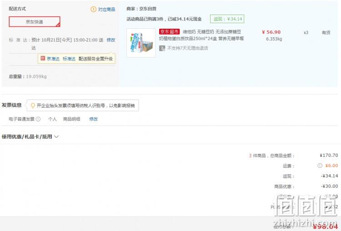
Task: Click the 对应商品 warning icon
Action: pyautogui.click(x=93, y=10)
